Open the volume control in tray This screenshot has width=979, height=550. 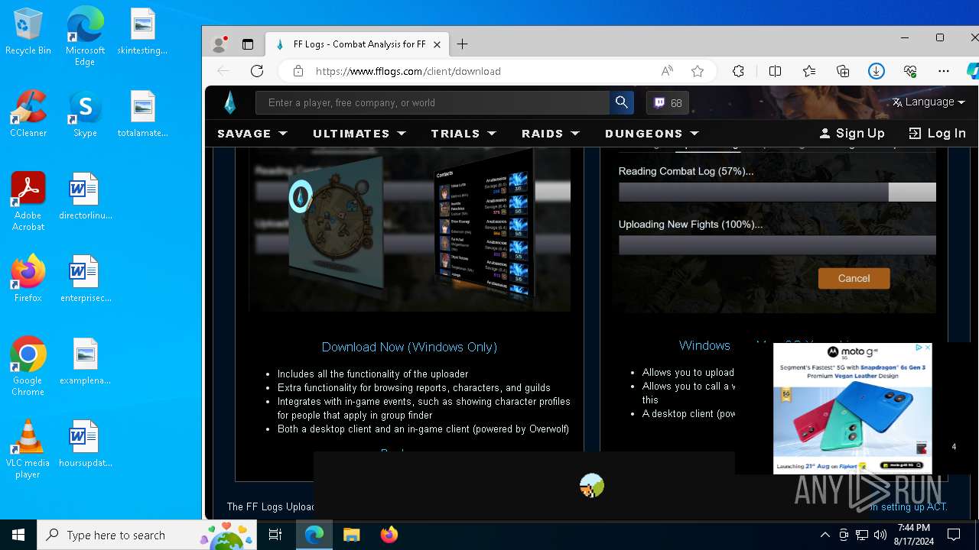pos(880,535)
